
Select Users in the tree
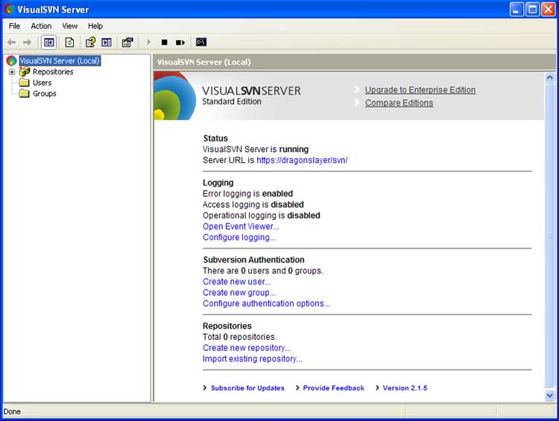(x=42, y=83)
